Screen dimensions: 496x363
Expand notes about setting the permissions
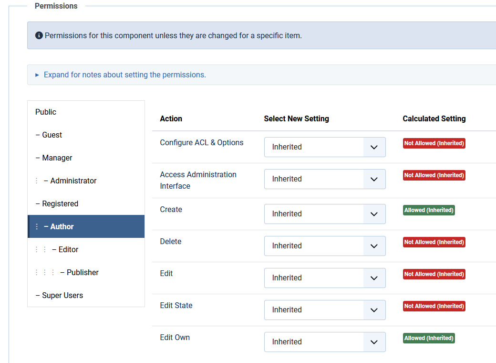click(x=124, y=75)
